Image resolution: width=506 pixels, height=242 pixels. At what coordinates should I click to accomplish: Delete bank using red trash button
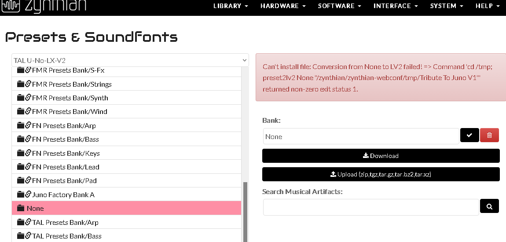pyautogui.click(x=489, y=136)
